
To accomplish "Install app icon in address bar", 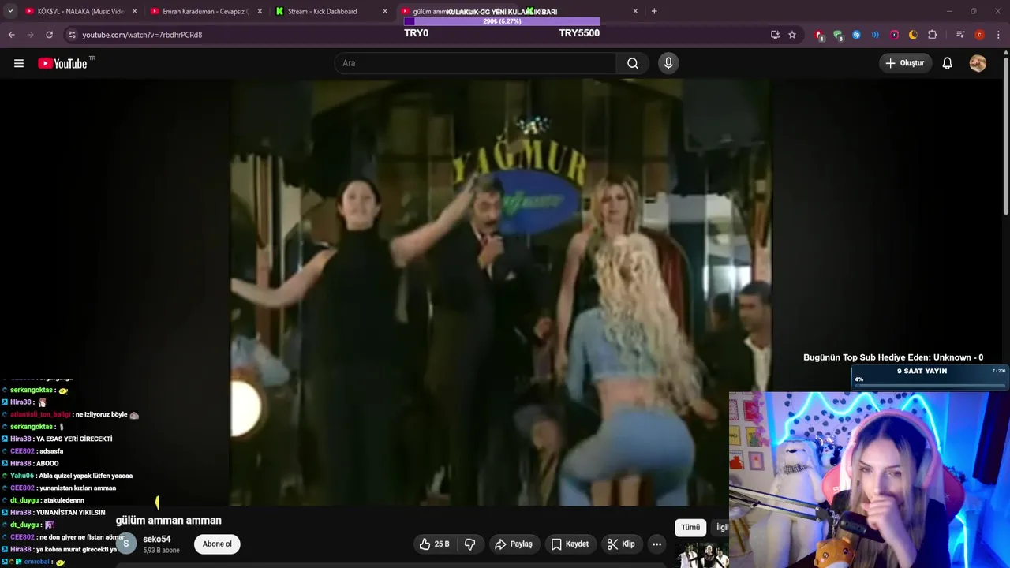I will coord(775,35).
